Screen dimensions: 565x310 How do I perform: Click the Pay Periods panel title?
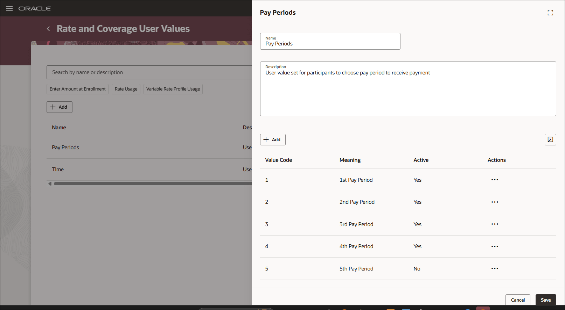(278, 13)
